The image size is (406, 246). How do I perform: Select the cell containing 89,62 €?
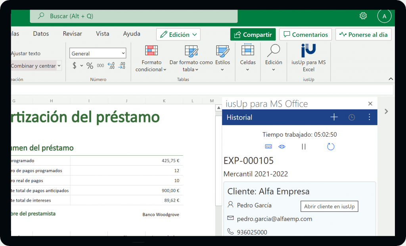[126, 200]
